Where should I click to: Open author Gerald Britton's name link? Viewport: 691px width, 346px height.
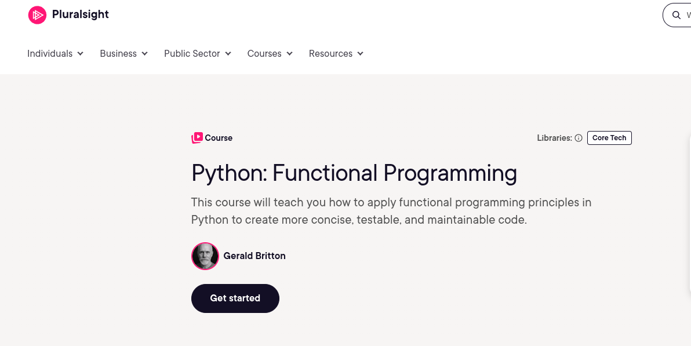click(x=254, y=256)
